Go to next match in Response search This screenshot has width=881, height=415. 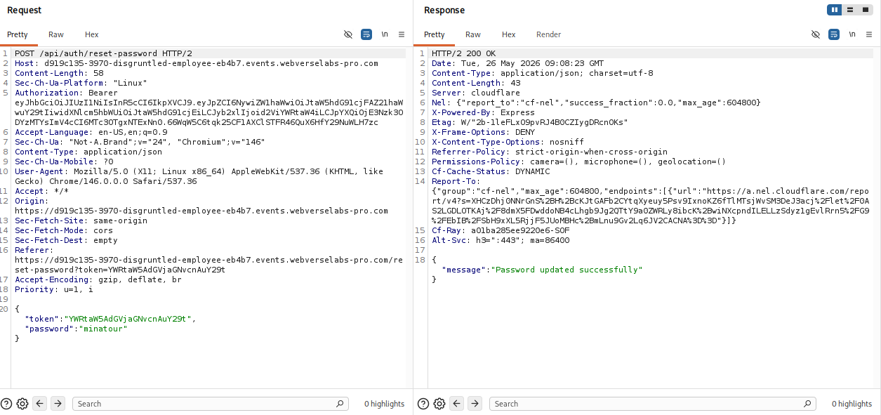tap(475, 404)
